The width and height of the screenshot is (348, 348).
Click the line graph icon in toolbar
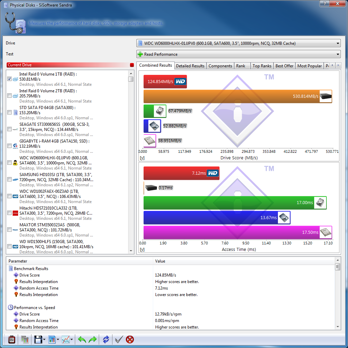[66, 339]
